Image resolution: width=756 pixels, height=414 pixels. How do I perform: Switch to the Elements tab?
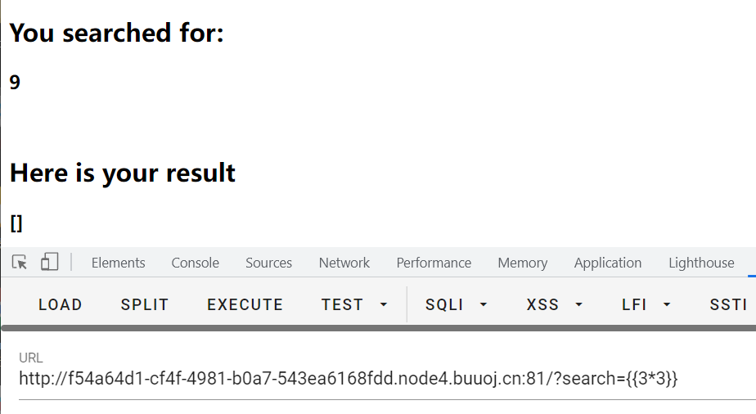pos(118,263)
